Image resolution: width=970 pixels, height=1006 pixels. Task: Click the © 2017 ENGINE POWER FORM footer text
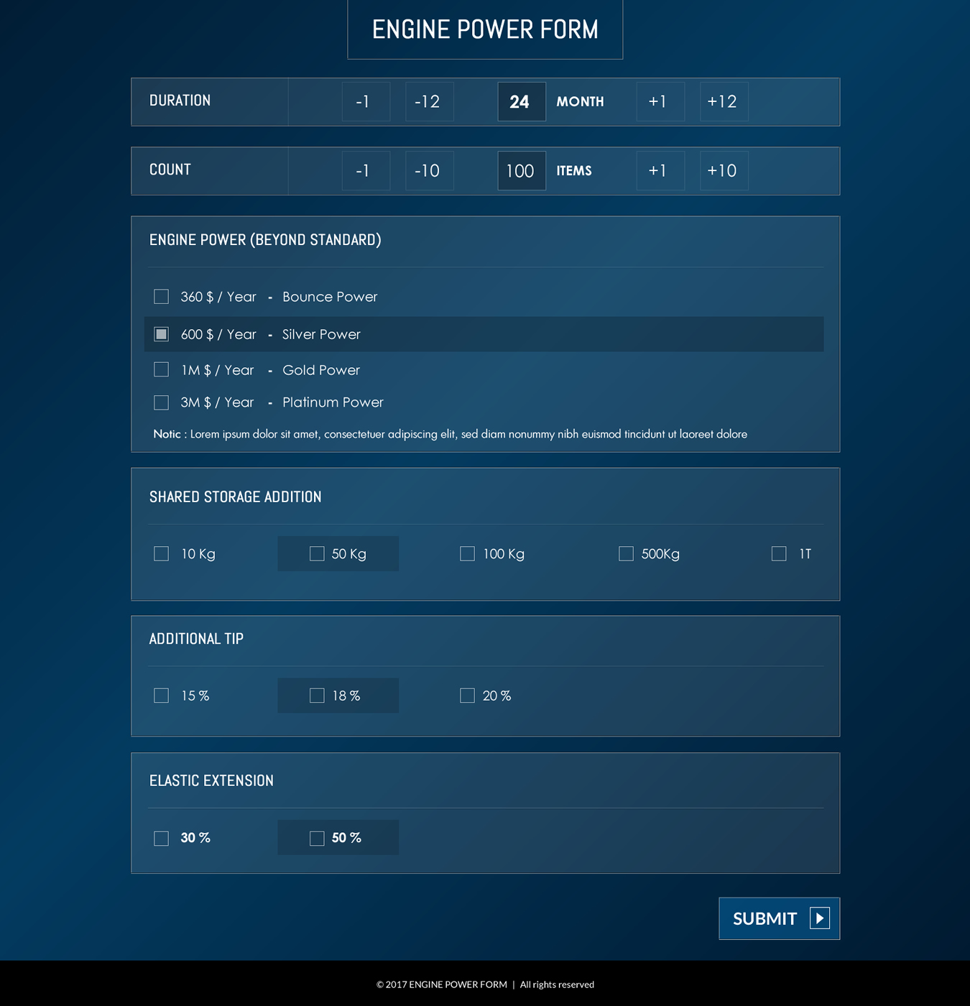pyautogui.click(x=442, y=984)
